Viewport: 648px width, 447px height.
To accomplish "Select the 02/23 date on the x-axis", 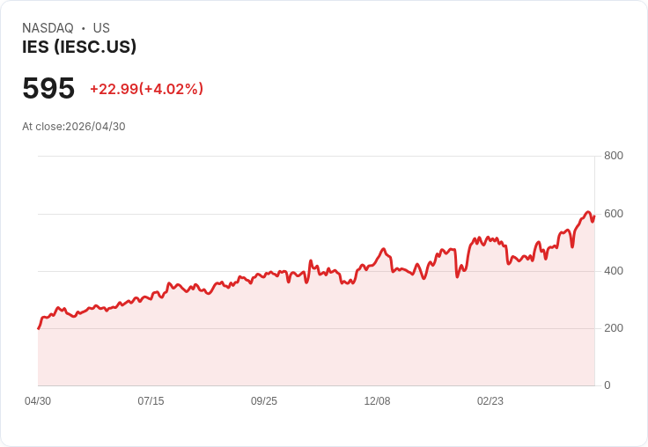I will click(490, 401).
